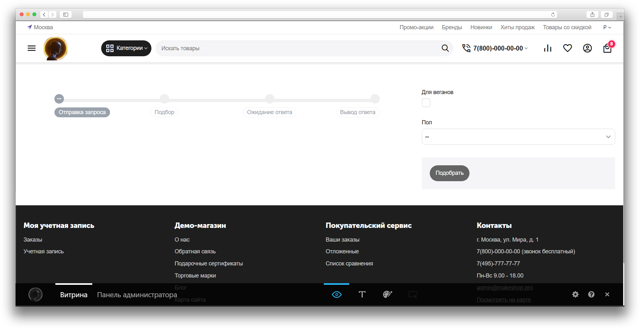The image size is (640, 329).
Task: Click the 'Подобрать' button
Action: coord(449,173)
